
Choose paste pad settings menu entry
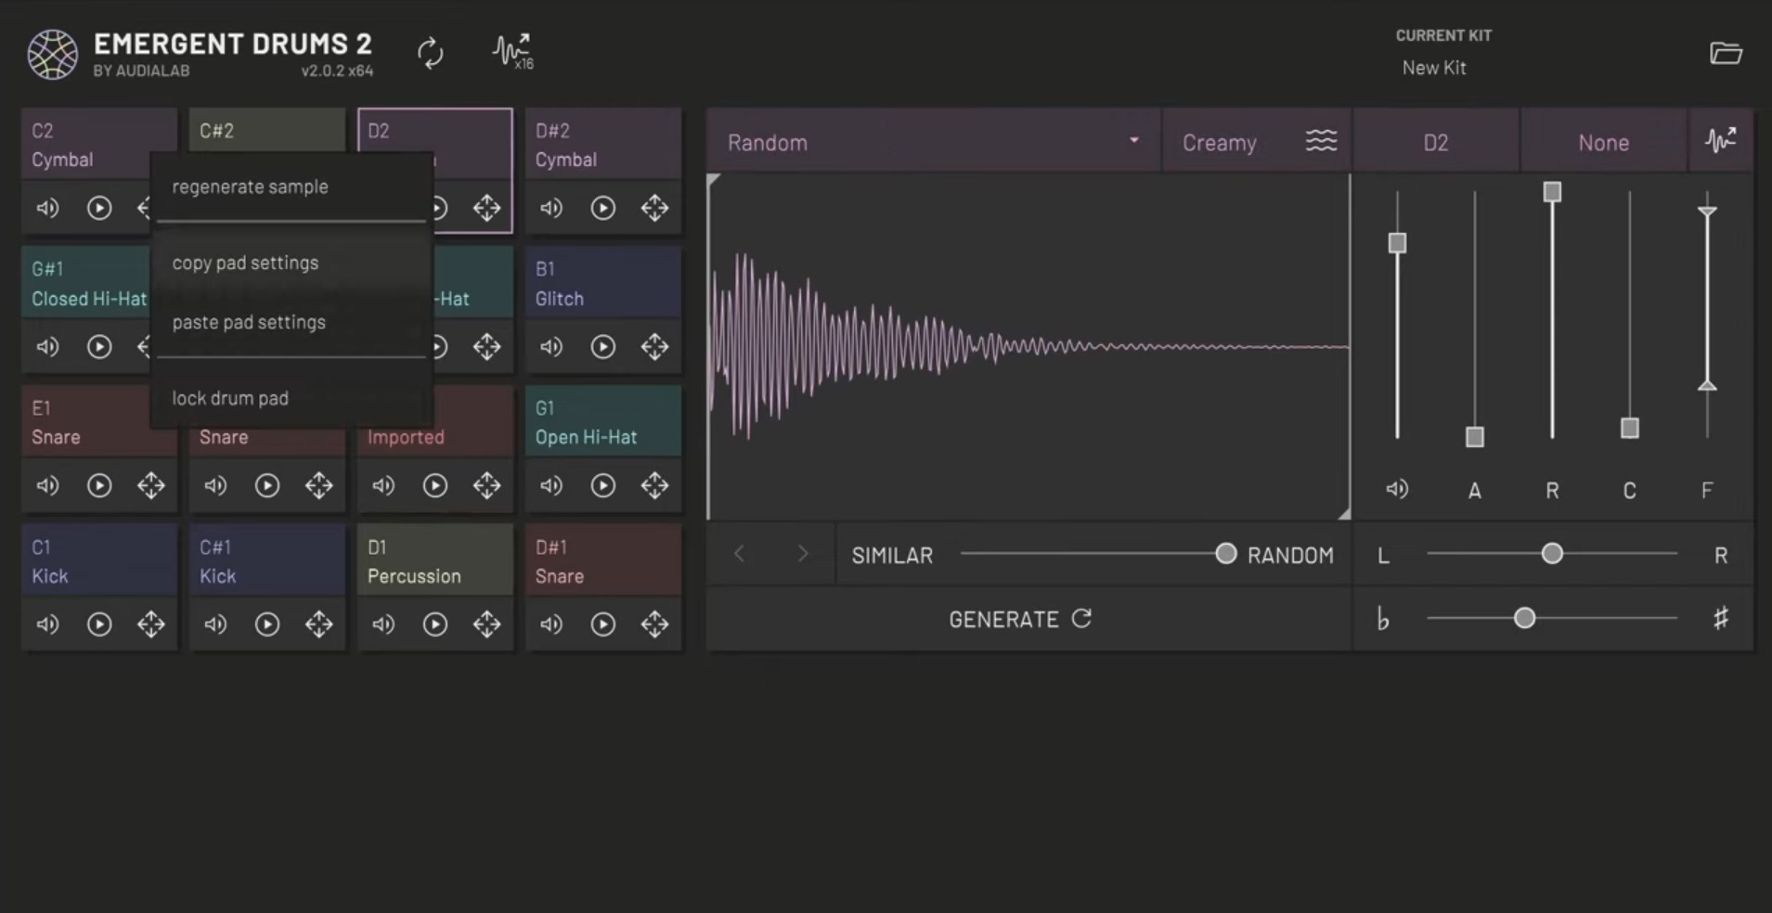coord(291,322)
